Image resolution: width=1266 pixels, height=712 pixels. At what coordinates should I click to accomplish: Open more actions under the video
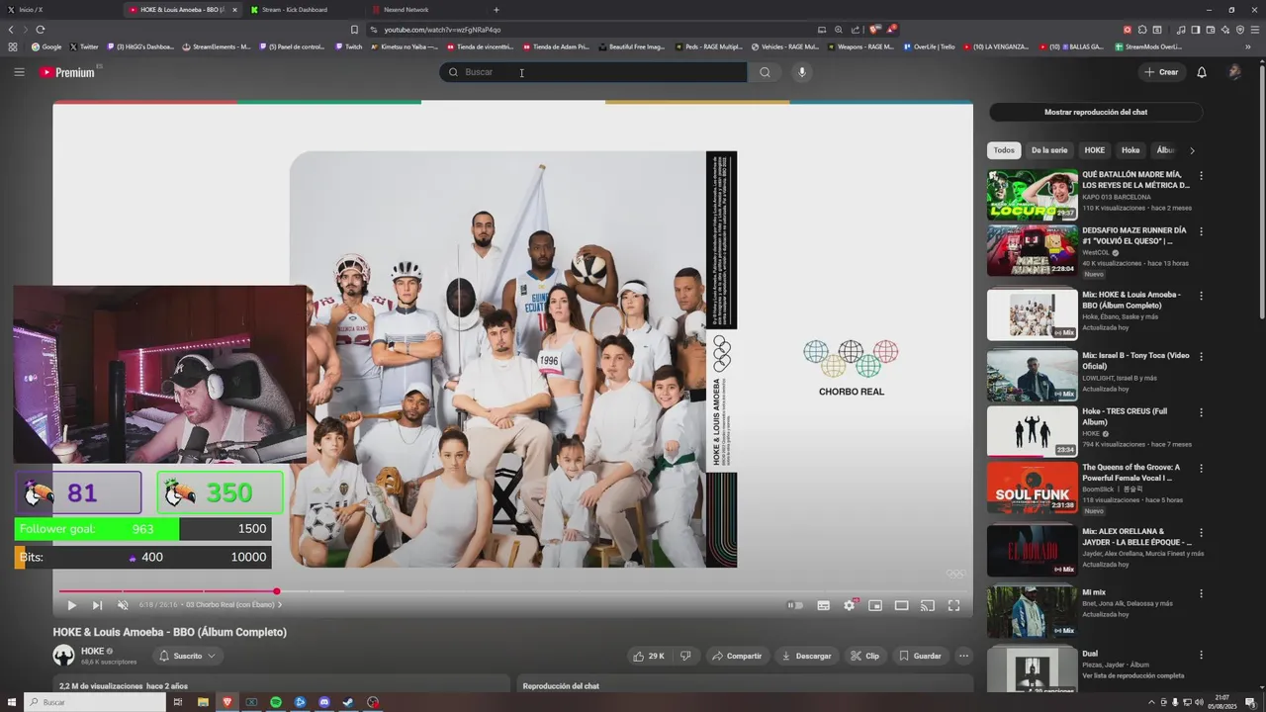click(963, 656)
